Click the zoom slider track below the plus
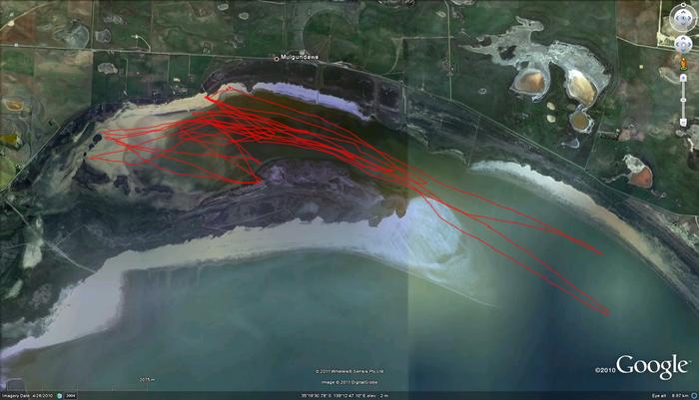This screenshot has height=400, width=699. pos(683,90)
